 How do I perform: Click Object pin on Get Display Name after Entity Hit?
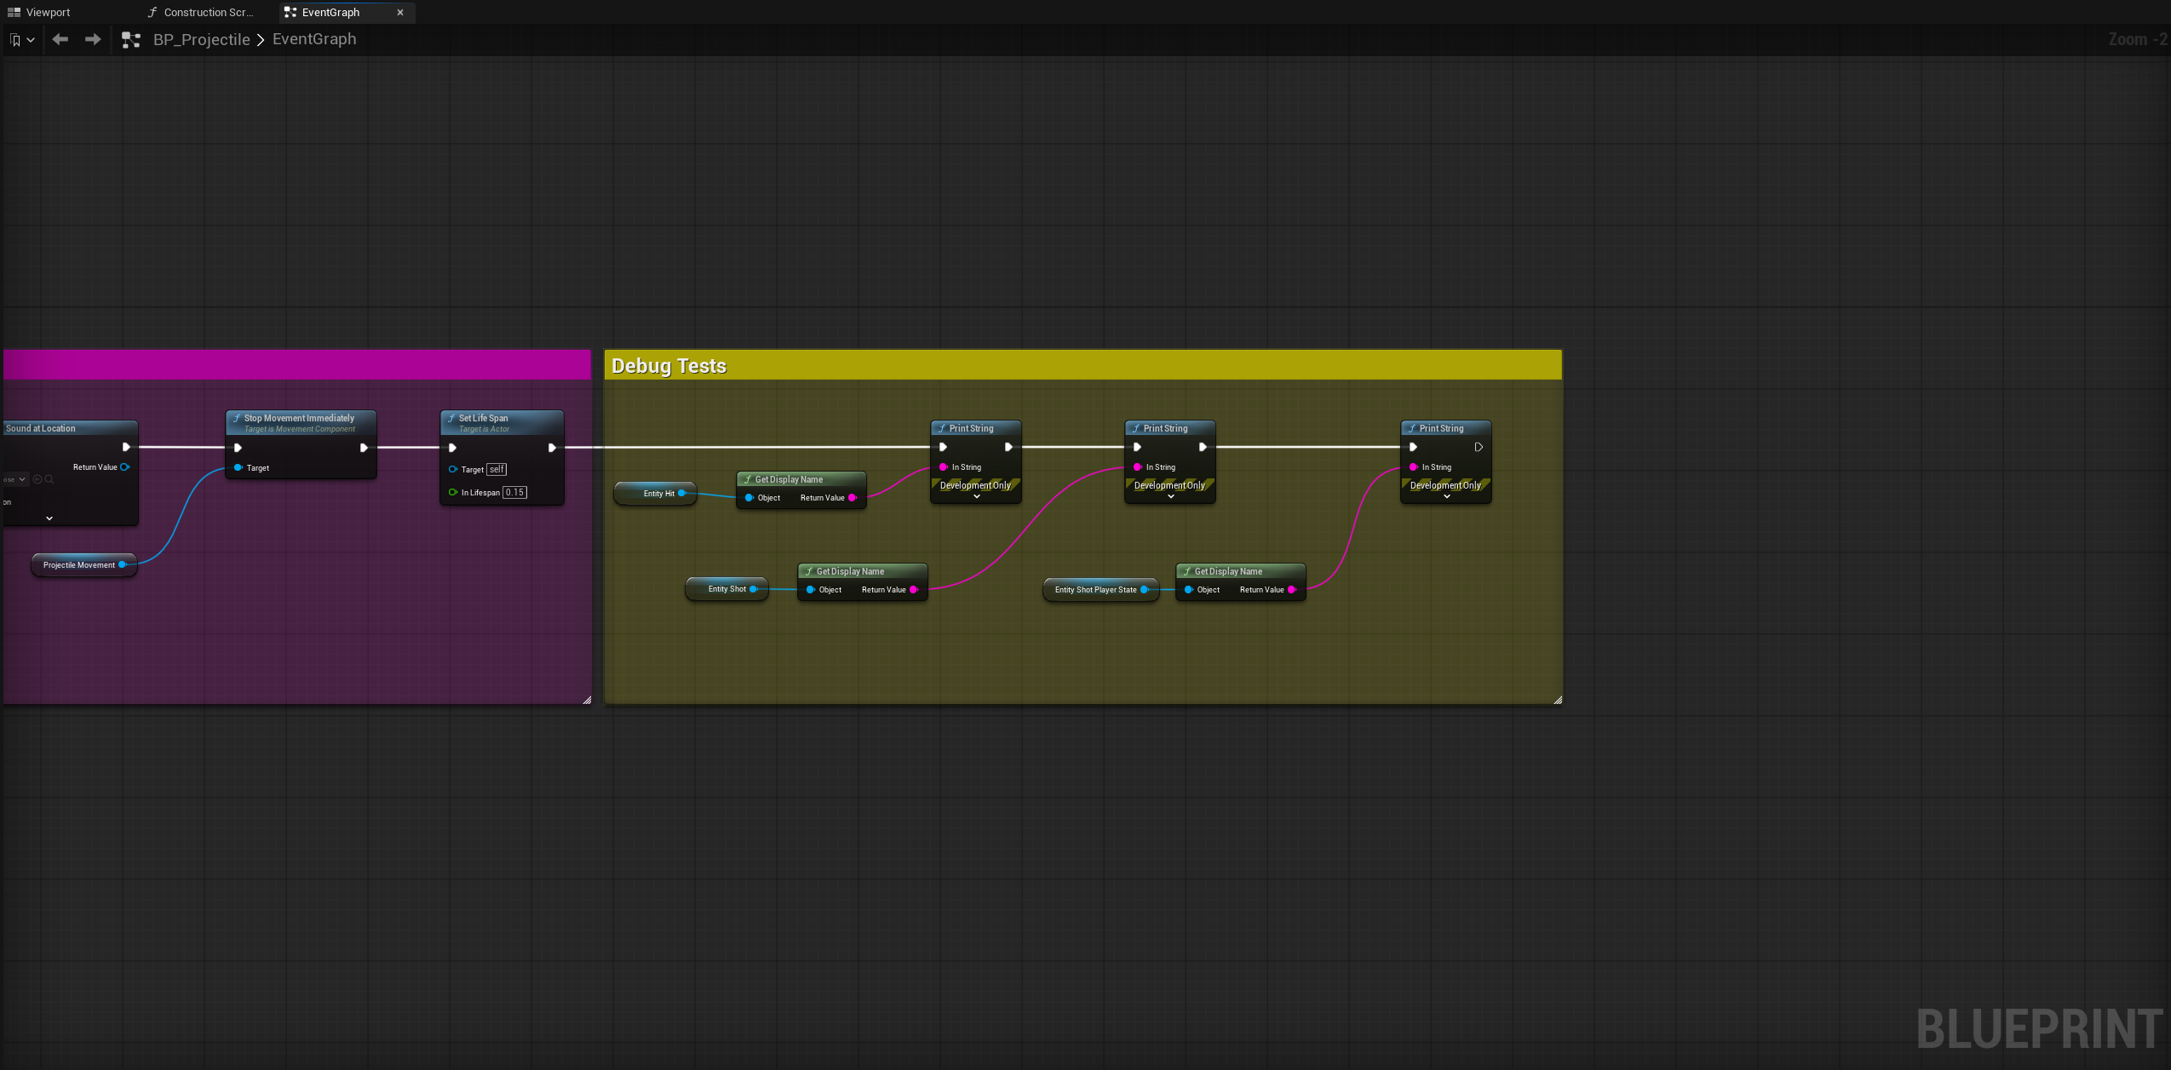750,498
